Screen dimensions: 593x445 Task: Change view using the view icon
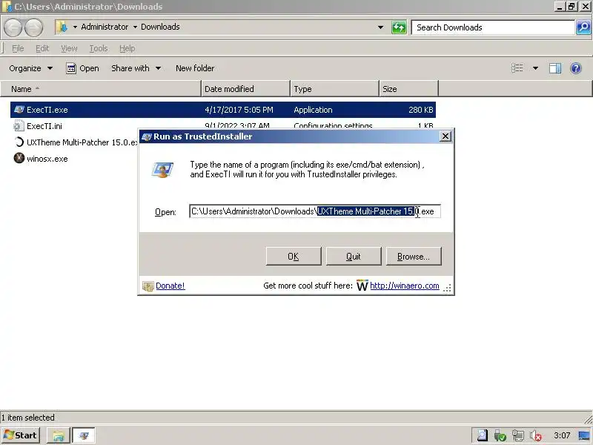[517, 68]
